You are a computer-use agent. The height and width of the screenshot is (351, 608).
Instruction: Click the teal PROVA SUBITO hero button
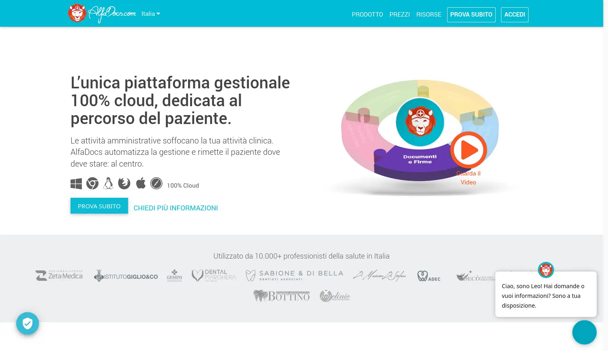(99, 206)
